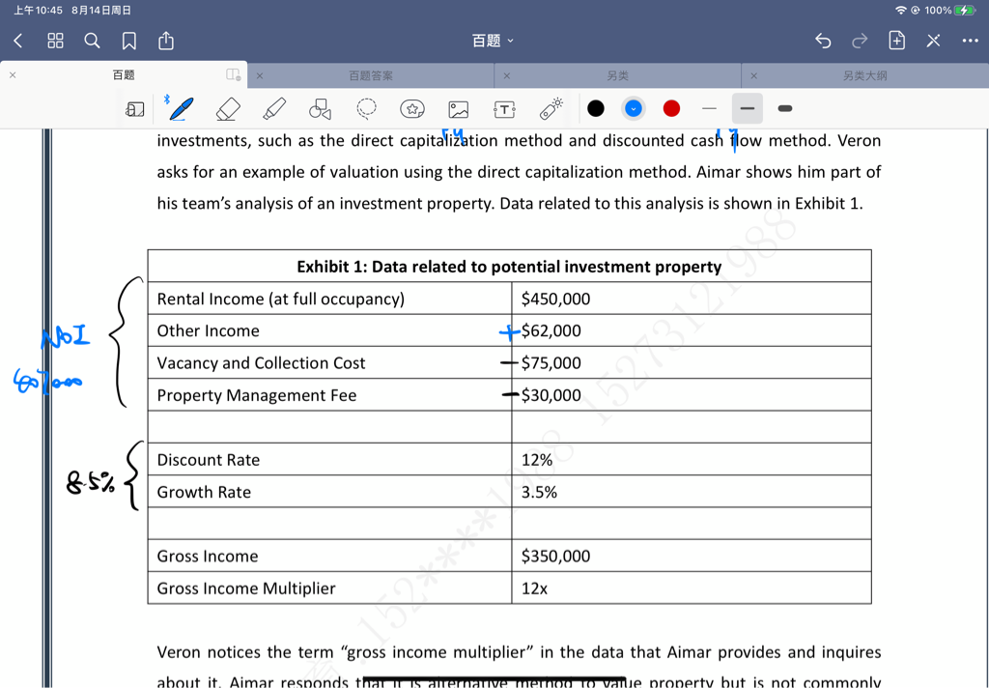This screenshot has width=989, height=688.
Task: Switch to the 另类大纲 tab
Action: 864,75
